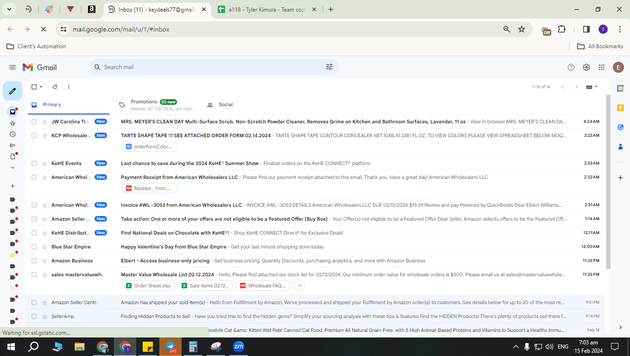Open Gmail Settings gear
The height and width of the screenshot is (356, 630).
(x=586, y=67)
